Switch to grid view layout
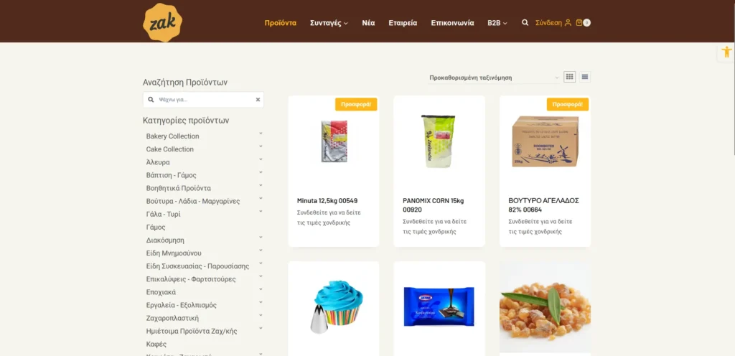Image resolution: width=735 pixels, height=356 pixels. coord(569,77)
